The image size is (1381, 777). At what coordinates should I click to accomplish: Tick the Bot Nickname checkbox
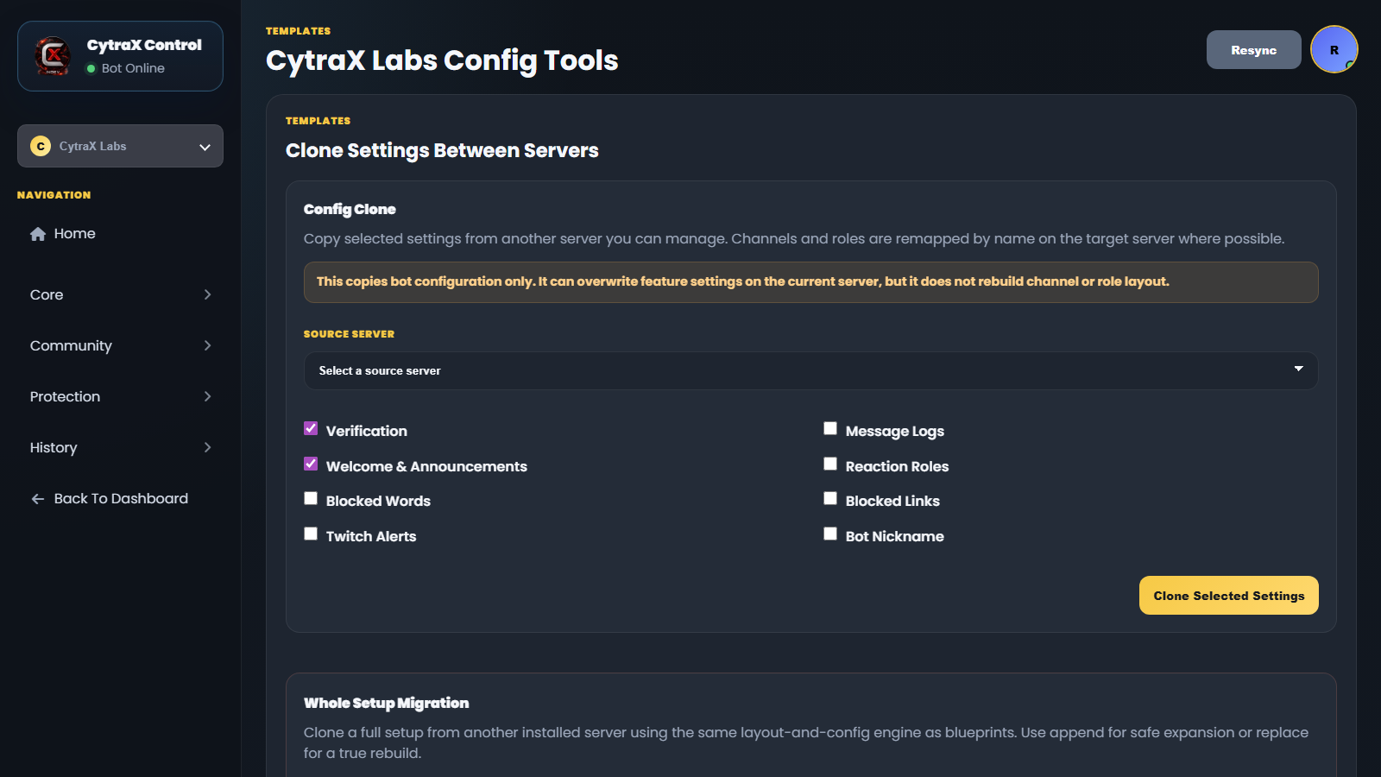(830, 534)
